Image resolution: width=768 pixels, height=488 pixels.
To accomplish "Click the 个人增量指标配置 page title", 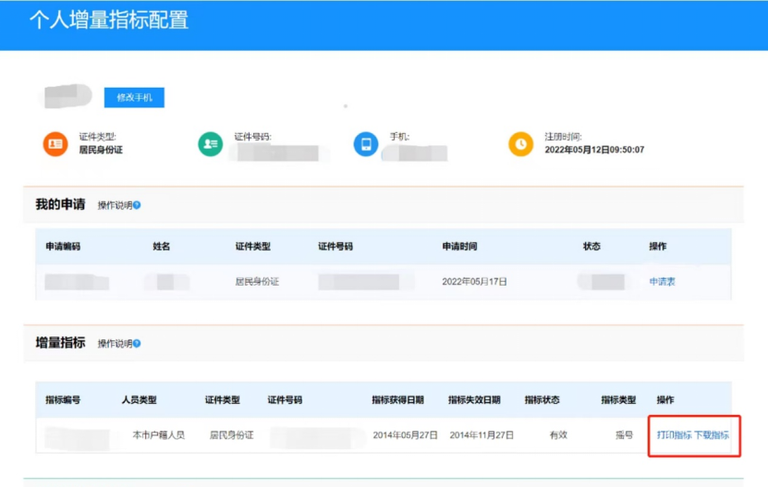I will point(108,20).
